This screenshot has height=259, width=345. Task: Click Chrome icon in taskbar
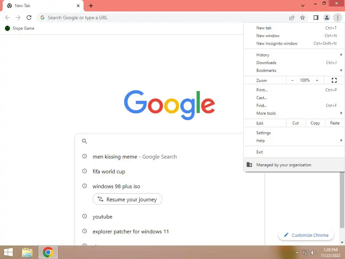coord(48,252)
